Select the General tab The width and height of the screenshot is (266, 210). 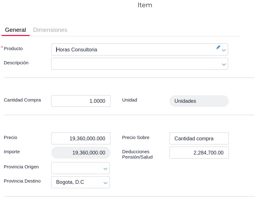click(15, 30)
